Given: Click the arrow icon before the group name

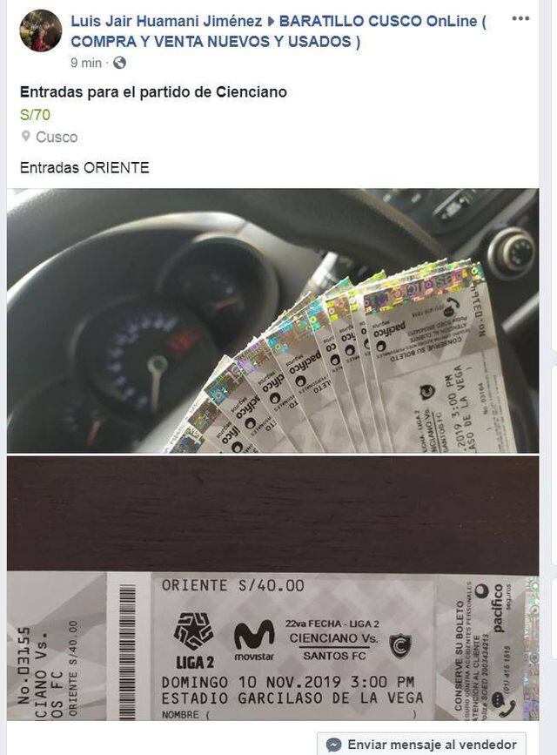Looking at the screenshot, I should pos(271,21).
